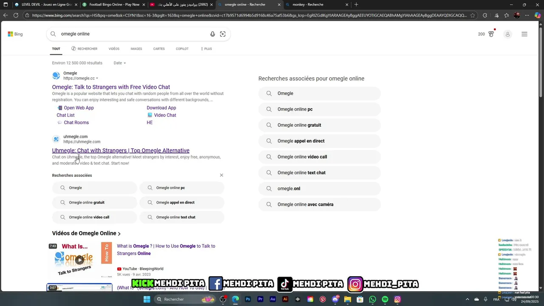Screen dimensions: 544x306
Task: Switch to the TOUT tab
Action: coord(56,49)
